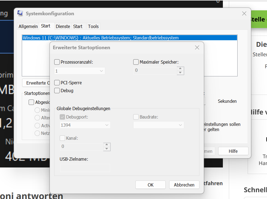Close the Systemkonfiguration window
Image resolution: width=267 pixels, height=199 pixels.
244,14
